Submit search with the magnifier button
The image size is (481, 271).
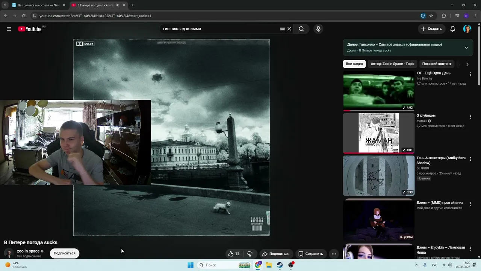[x=301, y=29]
